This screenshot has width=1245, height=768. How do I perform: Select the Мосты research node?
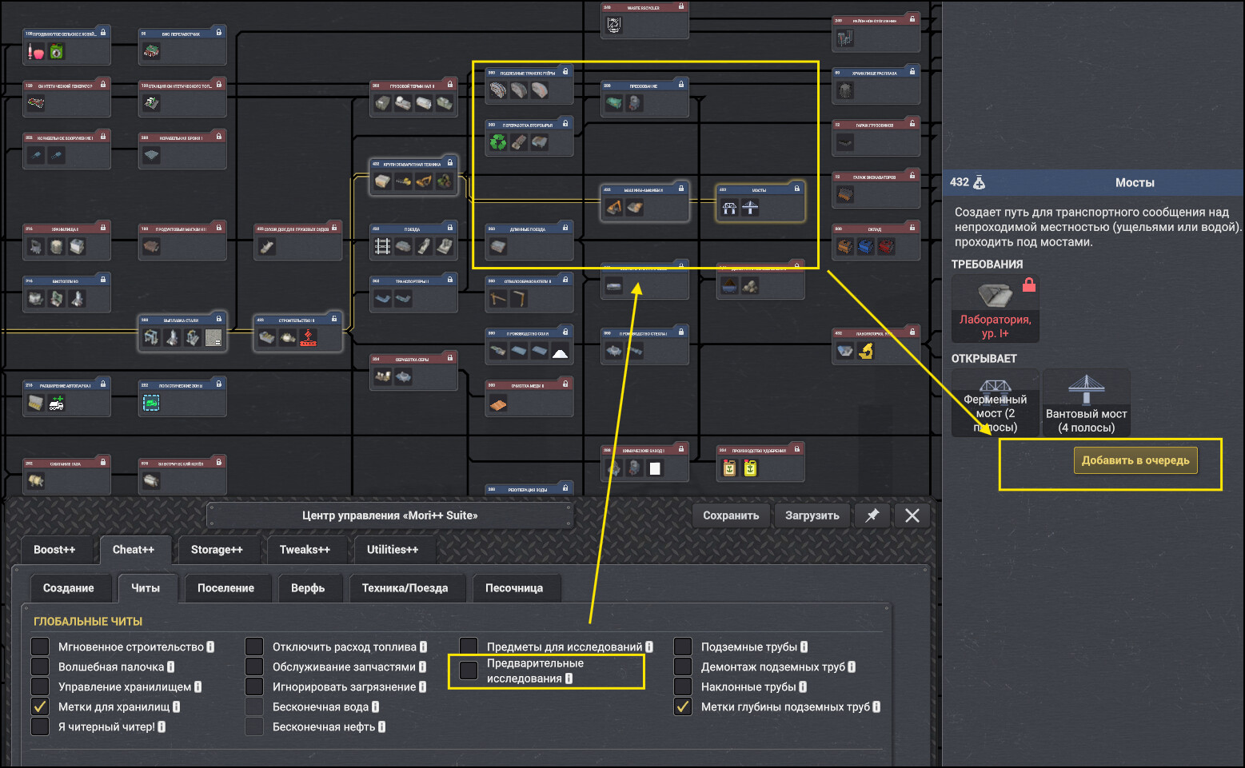760,201
